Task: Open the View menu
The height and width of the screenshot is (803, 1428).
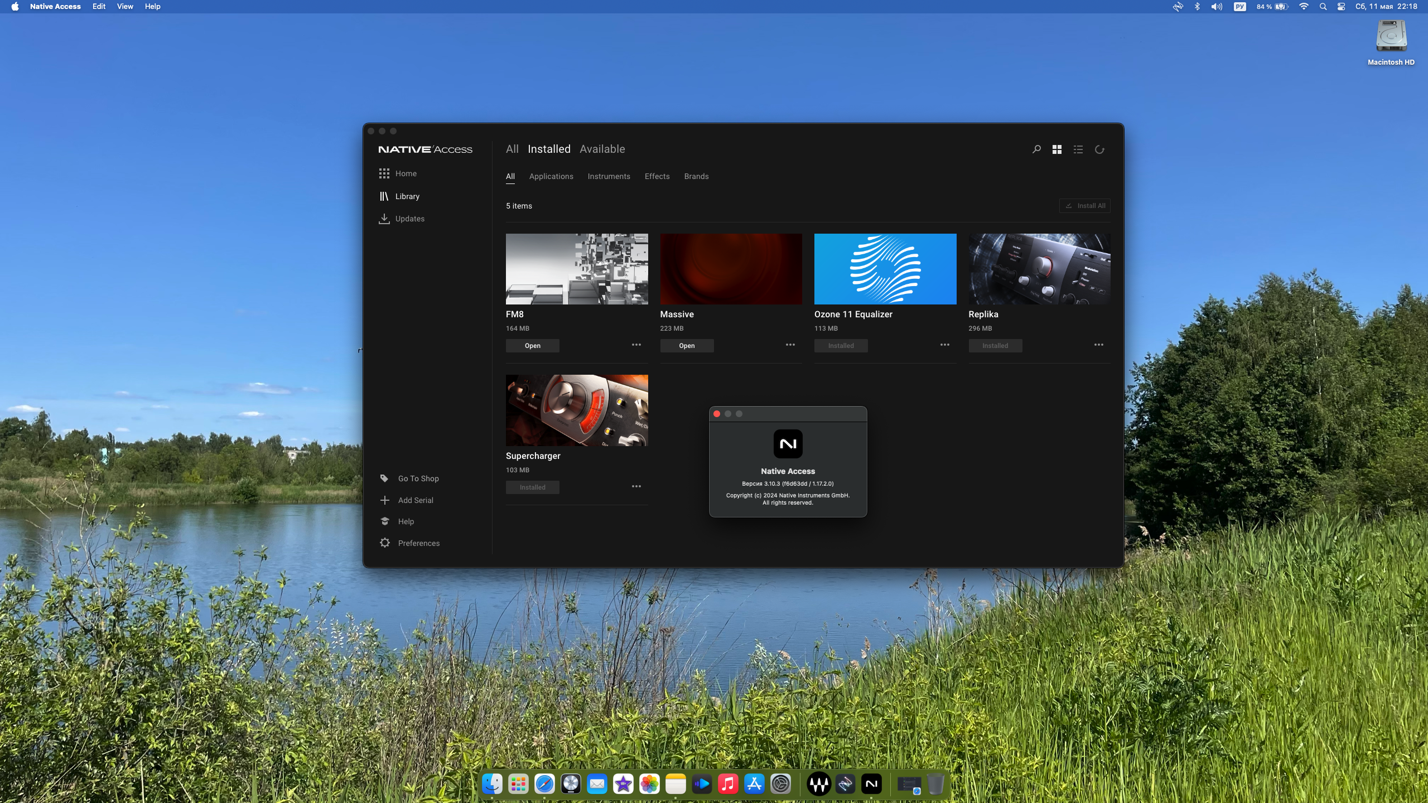Action: coord(125,7)
